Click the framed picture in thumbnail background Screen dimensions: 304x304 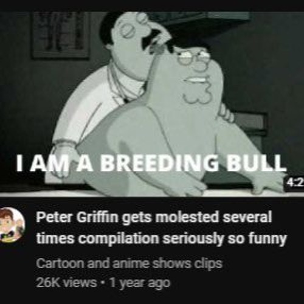click(x=60, y=35)
